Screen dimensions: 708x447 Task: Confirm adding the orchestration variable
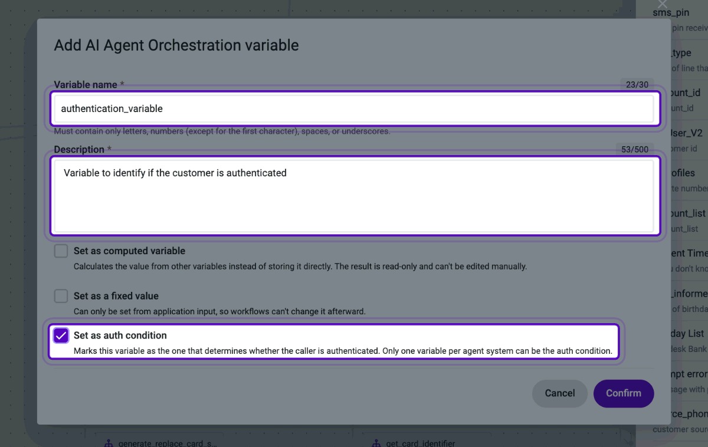(x=623, y=393)
